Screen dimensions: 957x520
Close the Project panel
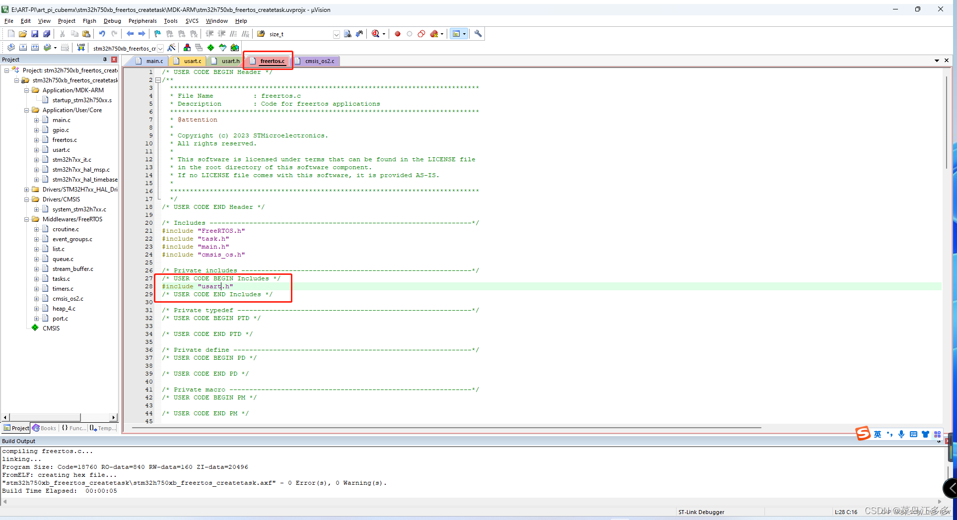coord(114,60)
